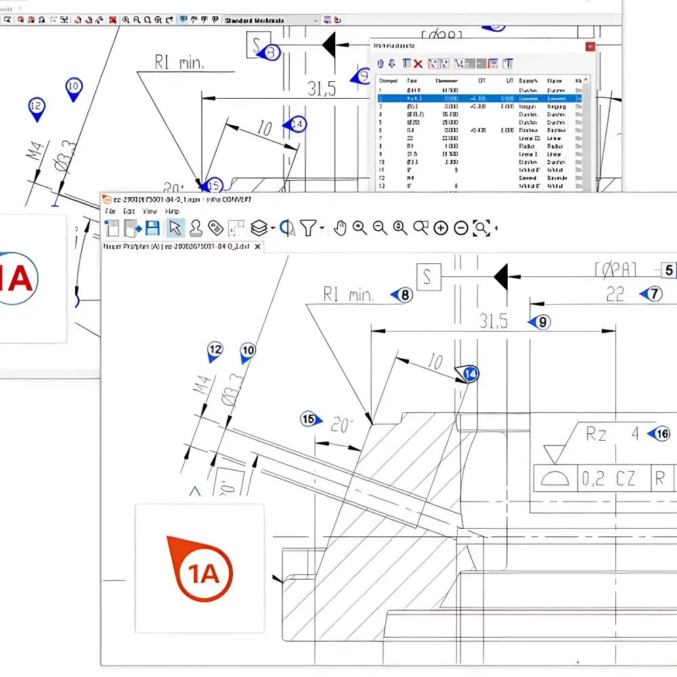
Task: Expand the Filter tool dropdown arrow
Action: click(321, 228)
